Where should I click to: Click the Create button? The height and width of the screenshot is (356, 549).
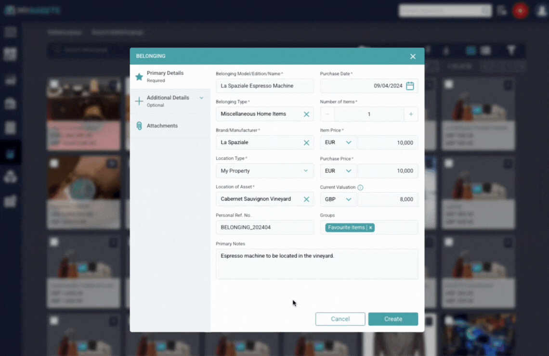393,319
